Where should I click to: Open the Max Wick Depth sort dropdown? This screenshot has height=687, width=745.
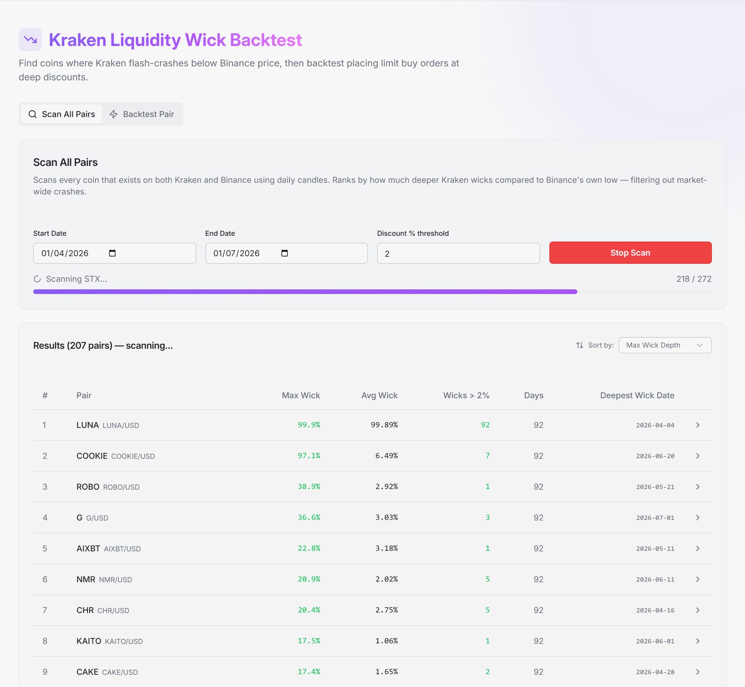pos(665,345)
